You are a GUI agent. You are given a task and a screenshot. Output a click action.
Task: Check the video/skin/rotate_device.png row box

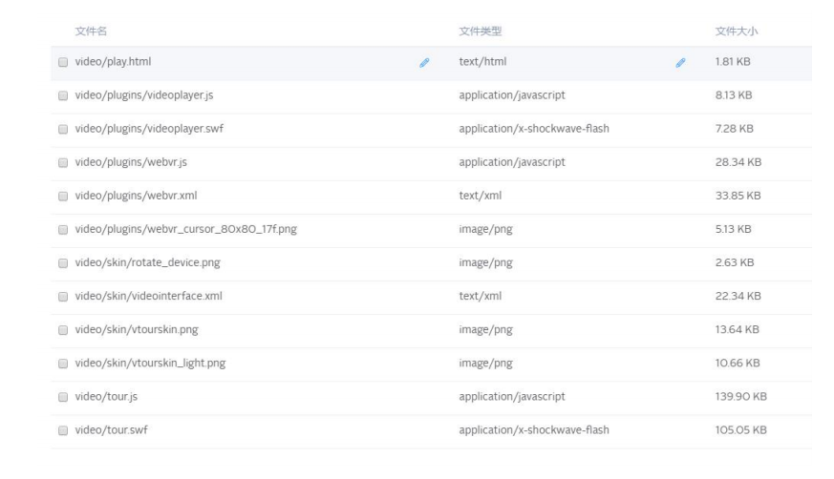click(63, 262)
